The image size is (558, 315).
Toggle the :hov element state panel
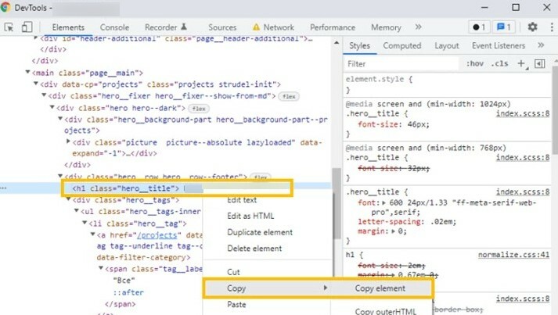pos(475,63)
